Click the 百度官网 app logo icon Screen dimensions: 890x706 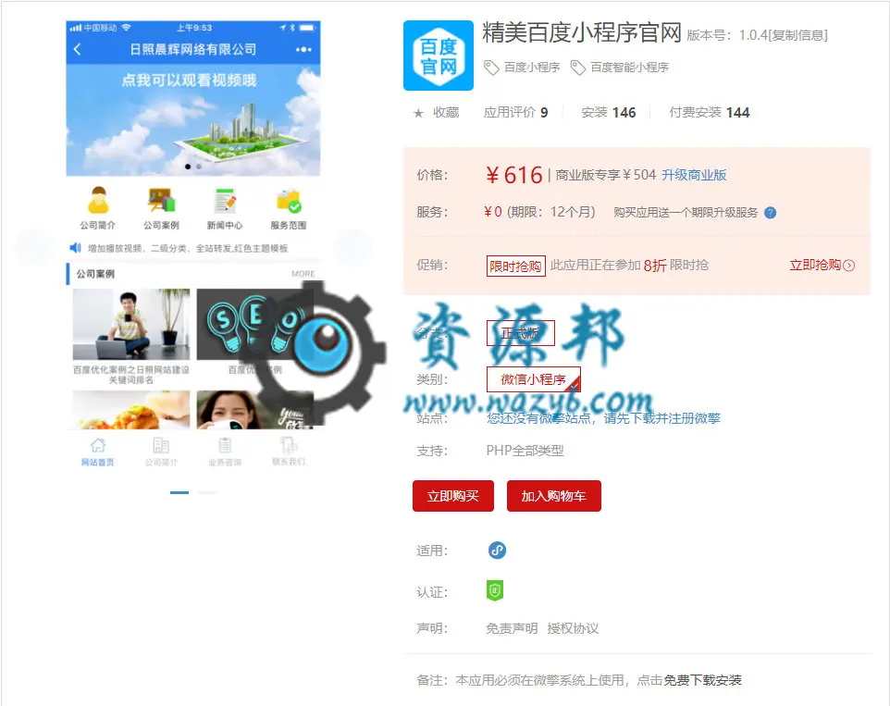[x=439, y=56]
